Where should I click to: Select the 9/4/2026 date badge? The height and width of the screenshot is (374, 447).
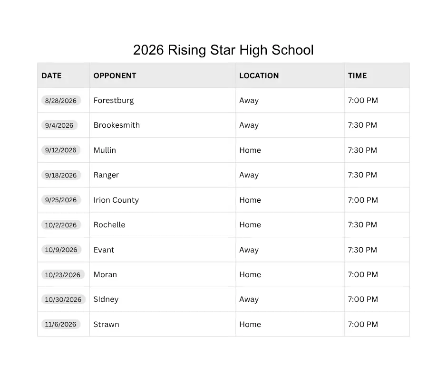[x=59, y=125]
